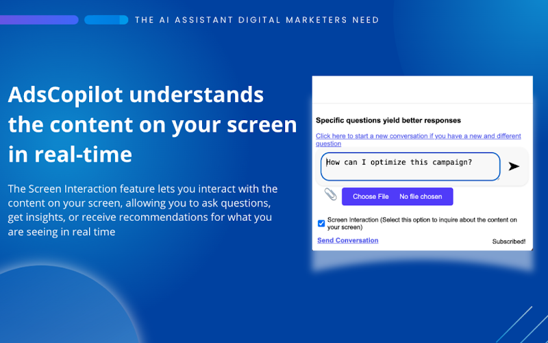Screen dimensions: 548x343
Task: Click the Screen Interaction option label text
Action: [x=422, y=224]
